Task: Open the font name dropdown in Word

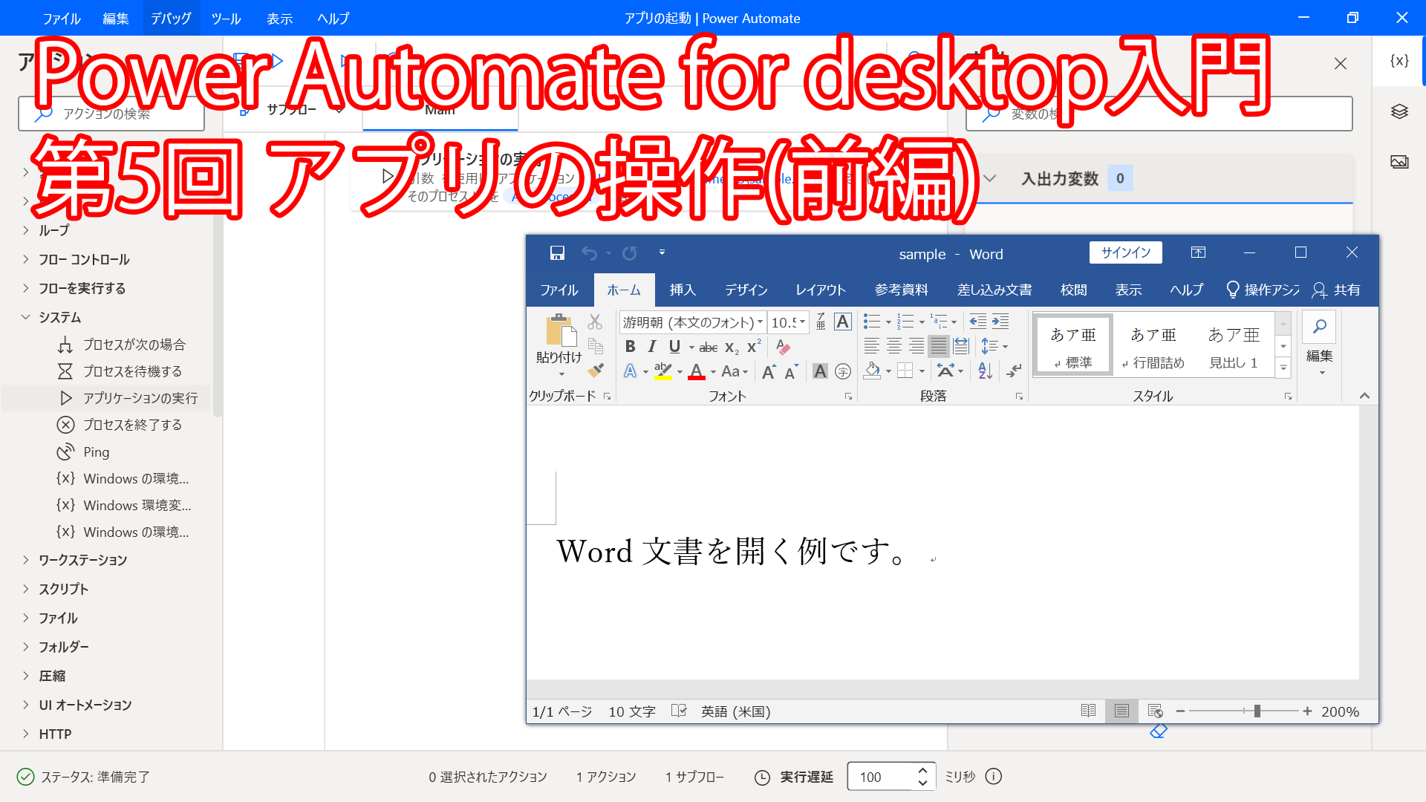Action: (760, 322)
